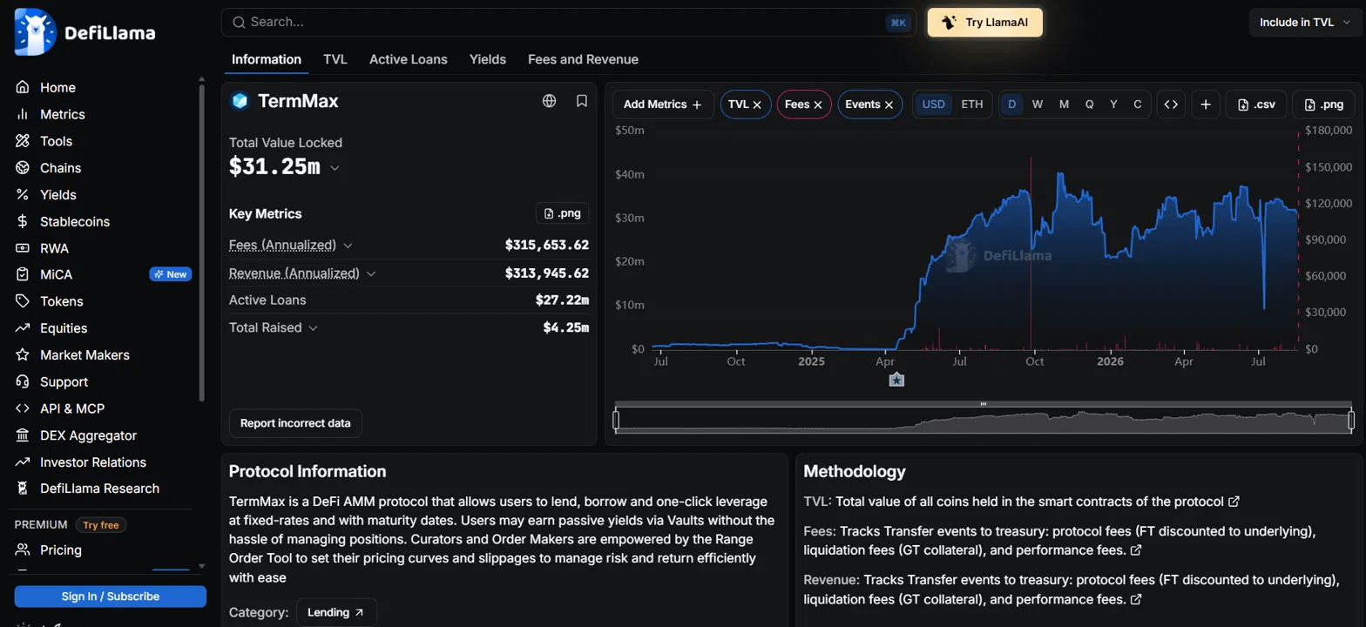Select weekly W chart interval
Screen dimensions: 1366x627
(x=1038, y=104)
